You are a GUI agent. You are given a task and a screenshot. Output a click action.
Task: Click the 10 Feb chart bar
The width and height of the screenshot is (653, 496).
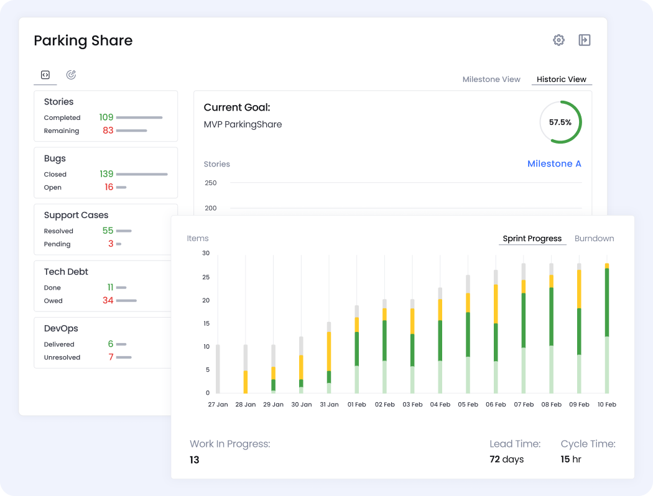(607, 328)
